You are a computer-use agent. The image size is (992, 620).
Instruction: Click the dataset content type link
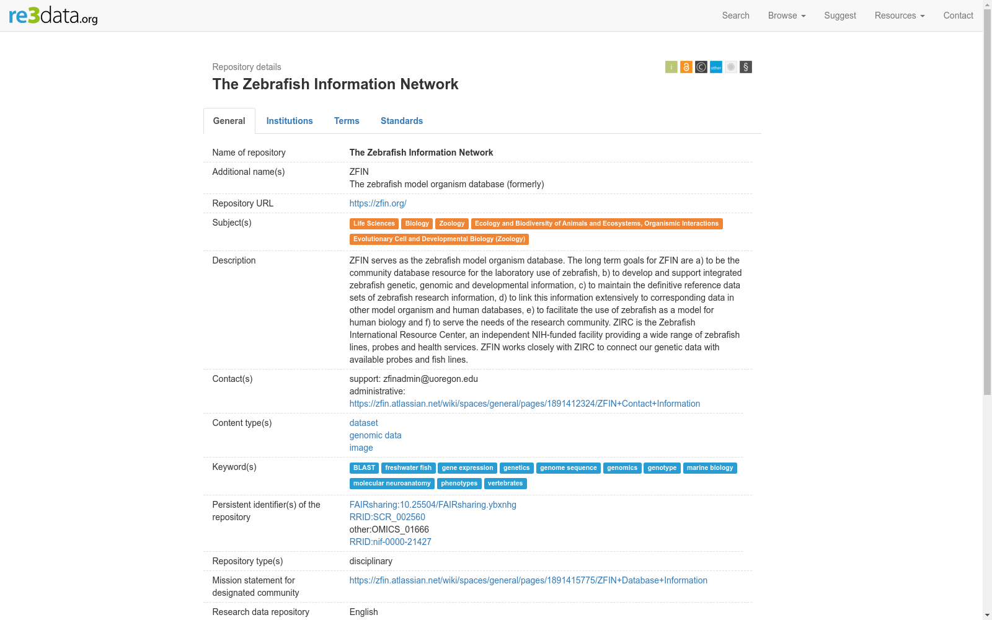(363, 423)
